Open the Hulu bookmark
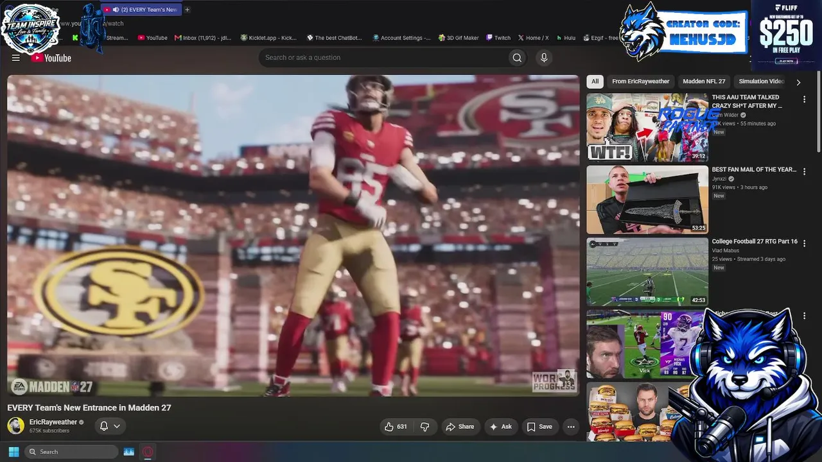 [566, 38]
